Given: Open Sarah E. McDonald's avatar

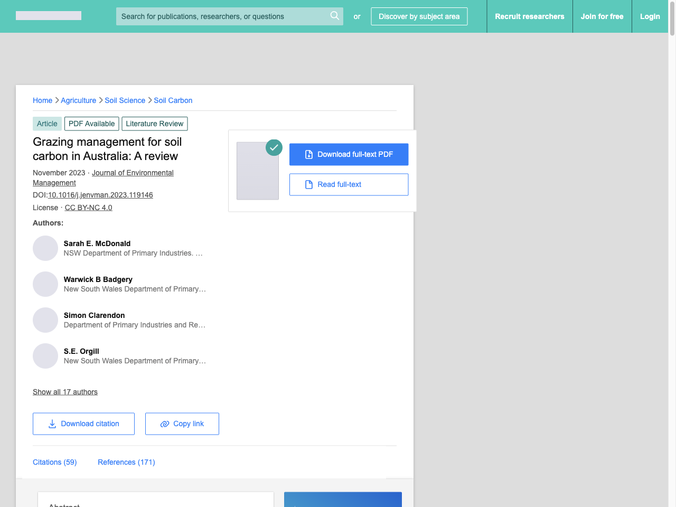Looking at the screenshot, I should pyautogui.click(x=45, y=248).
